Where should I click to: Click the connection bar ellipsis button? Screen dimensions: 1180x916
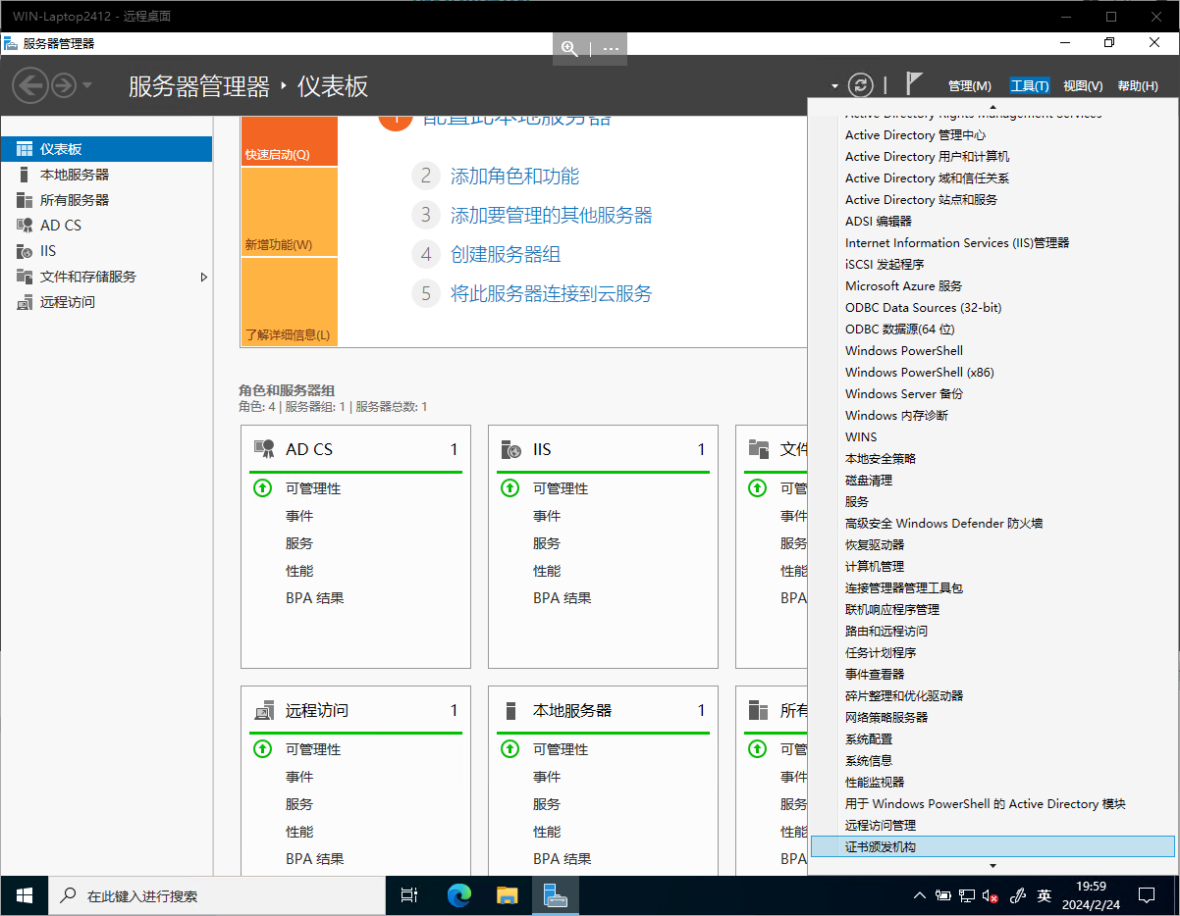coord(611,47)
